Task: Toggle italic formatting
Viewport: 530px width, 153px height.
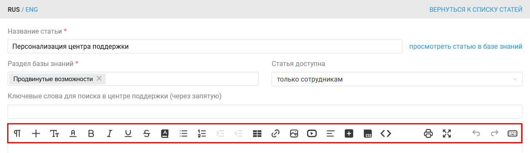Action: coord(109,134)
